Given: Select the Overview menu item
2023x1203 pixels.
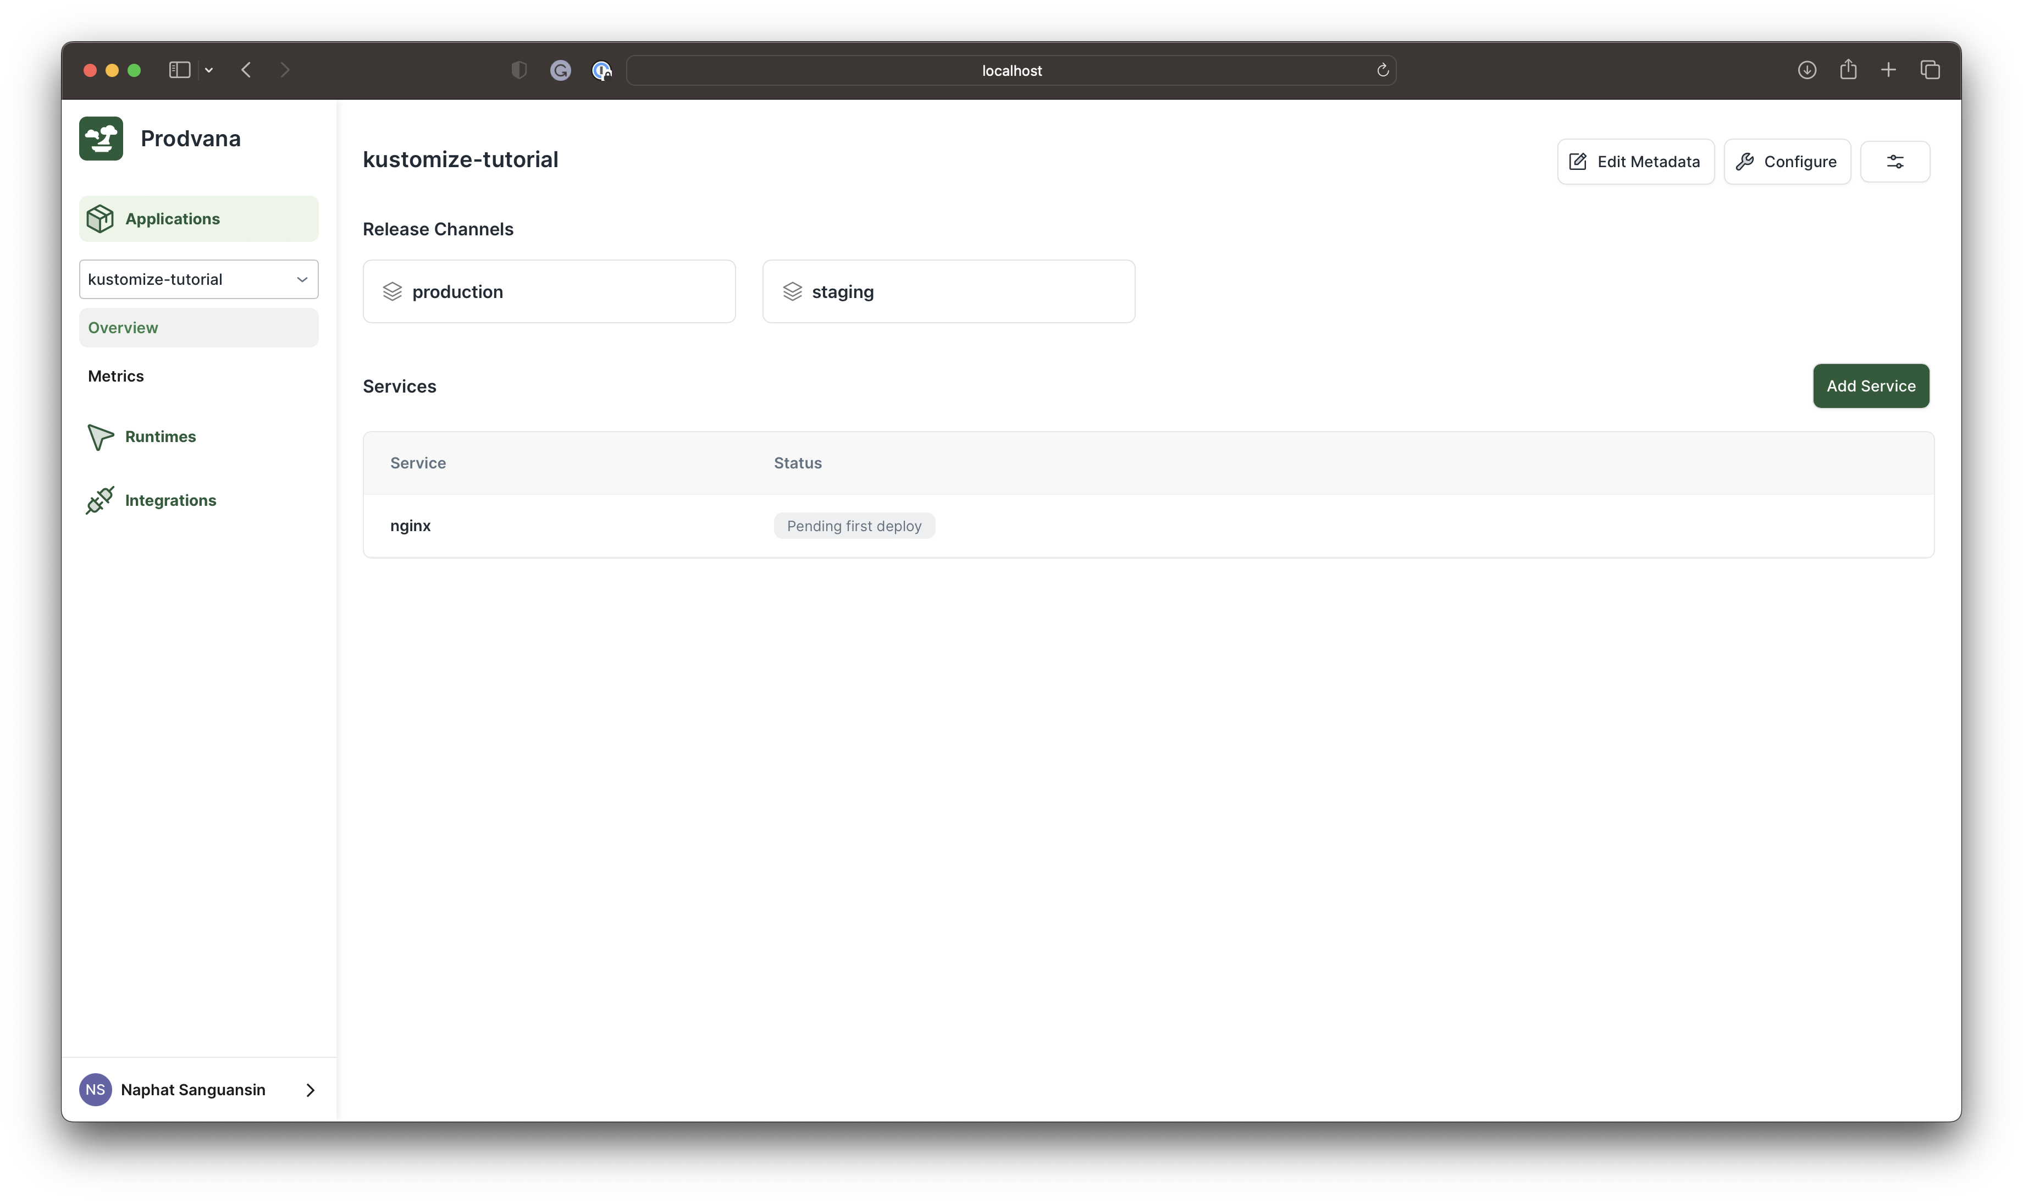Looking at the screenshot, I should (123, 328).
